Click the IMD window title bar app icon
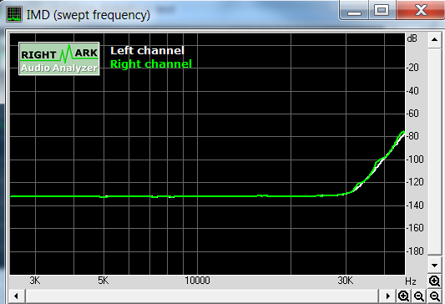 [14, 14]
